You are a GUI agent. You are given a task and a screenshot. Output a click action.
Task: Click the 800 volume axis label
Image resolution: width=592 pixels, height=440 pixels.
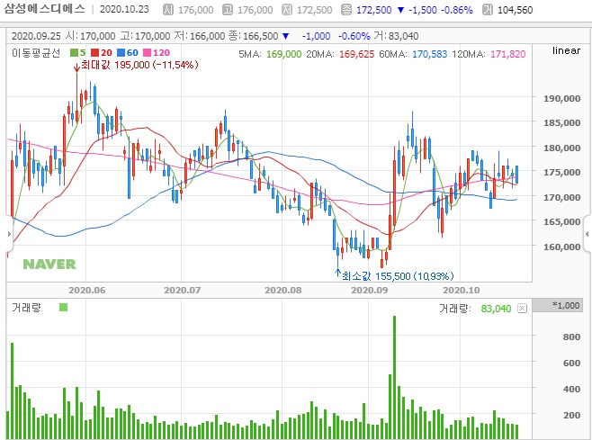pos(571,337)
